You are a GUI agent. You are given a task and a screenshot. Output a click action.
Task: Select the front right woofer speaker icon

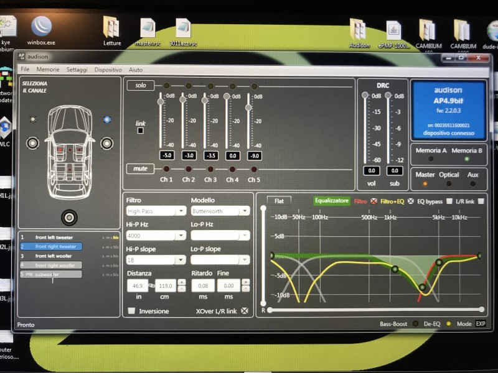point(107,144)
